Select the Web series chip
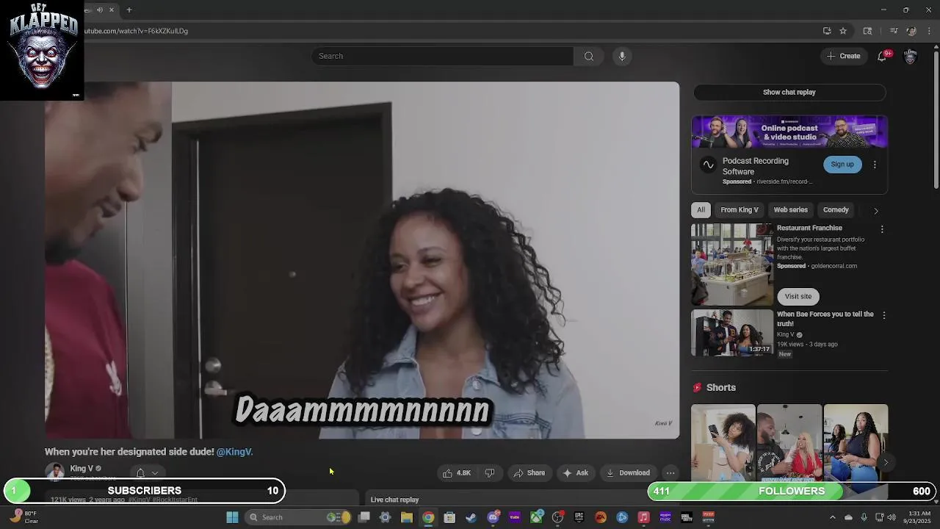Image resolution: width=940 pixels, height=529 pixels. (x=790, y=210)
